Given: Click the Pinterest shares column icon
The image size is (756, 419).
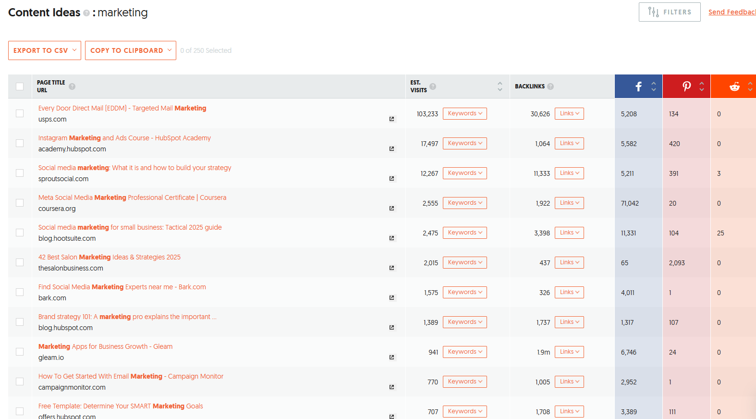Looking at the screenshot, I should tap(687, 86).
